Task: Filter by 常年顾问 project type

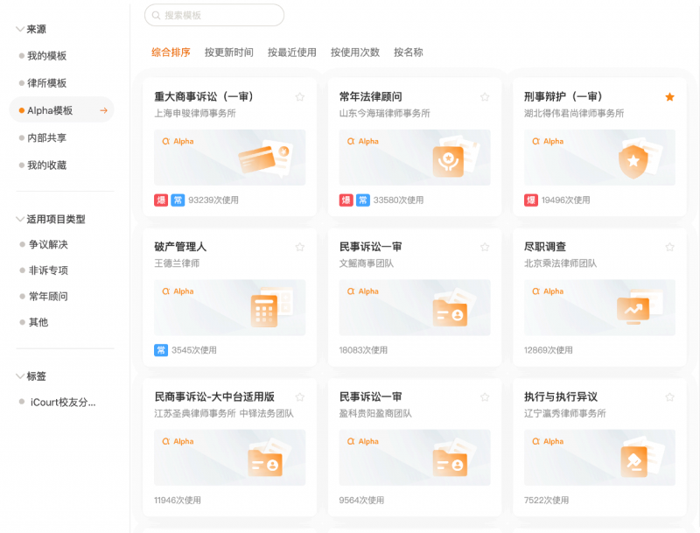Action: pos(48,297)
